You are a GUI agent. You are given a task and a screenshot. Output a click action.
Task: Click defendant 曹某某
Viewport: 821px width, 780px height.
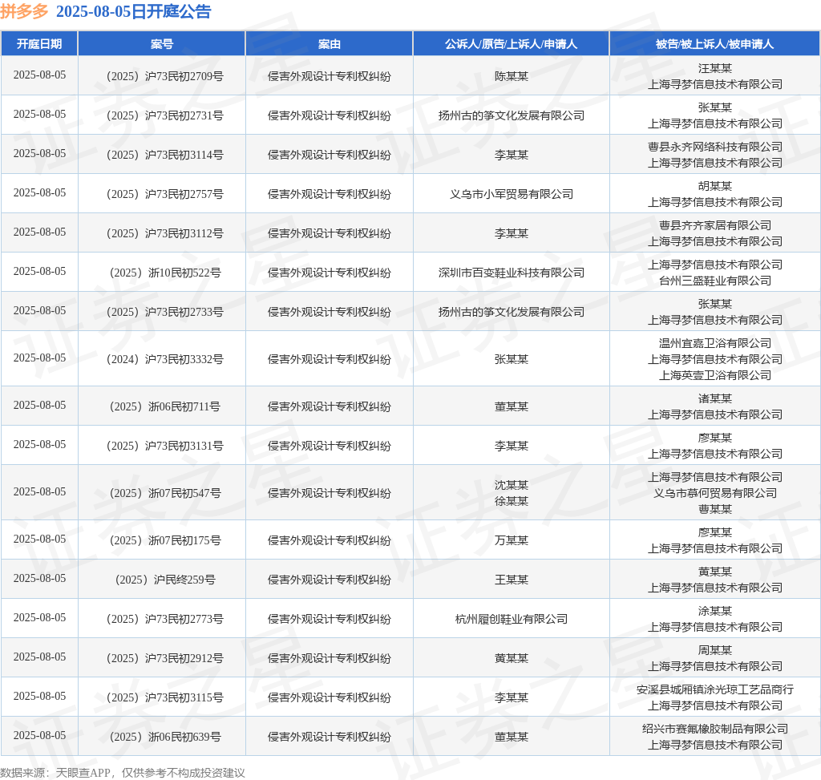[x=714, y=509]
